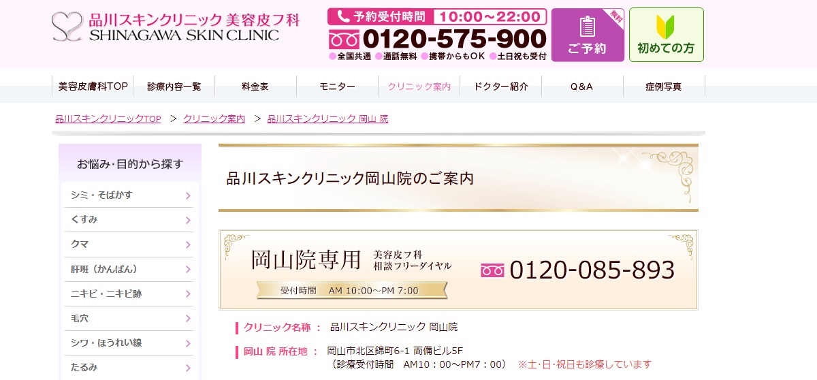
Task: Click the Shinagawa Skin Clinic heart logo
Action: pos(67,27)
